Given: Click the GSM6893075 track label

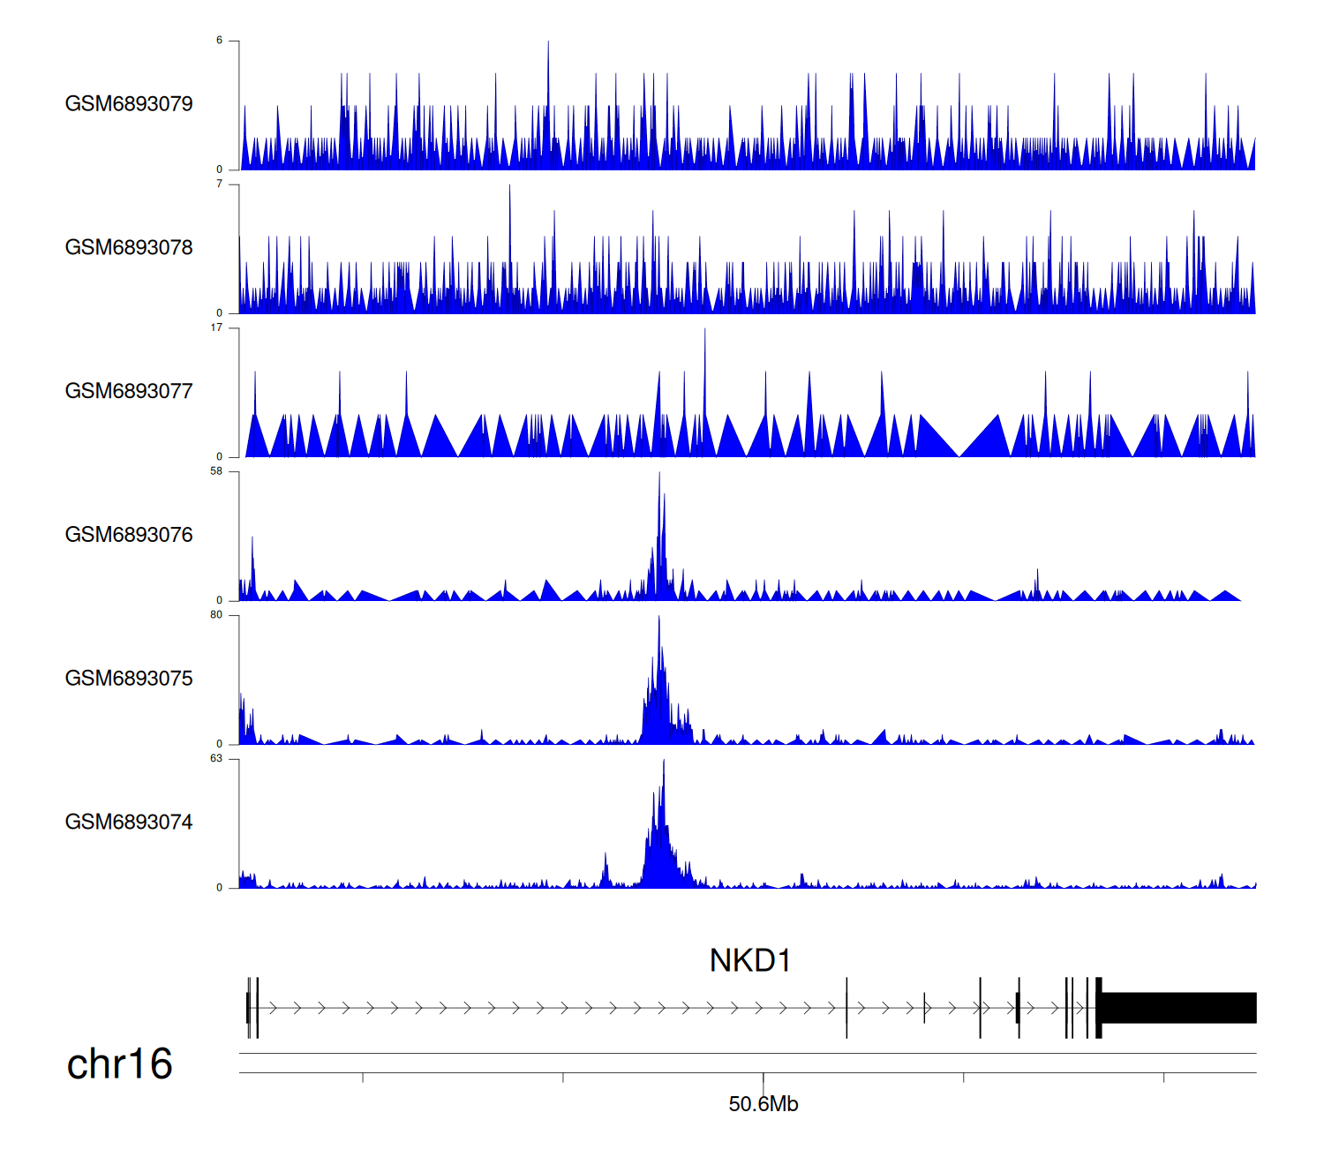Looking at the screenshot, I should [129, 679].
